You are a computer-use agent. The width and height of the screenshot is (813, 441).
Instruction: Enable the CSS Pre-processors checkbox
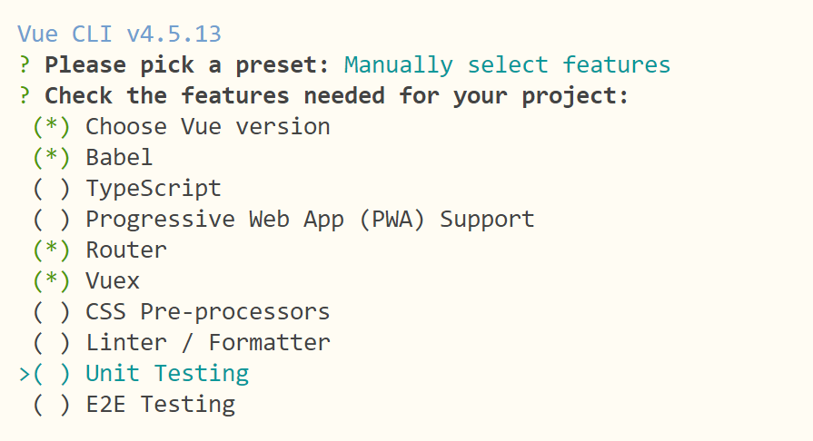51,312
